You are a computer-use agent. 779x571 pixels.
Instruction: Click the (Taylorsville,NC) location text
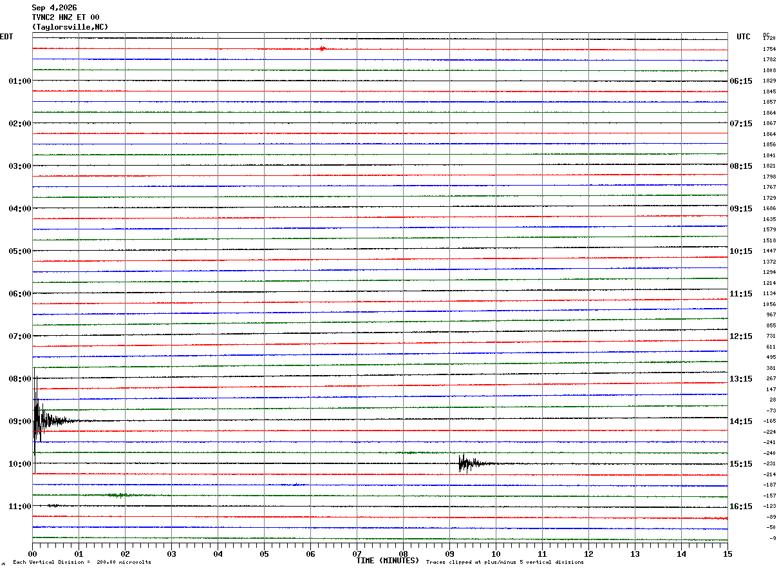[70, 27]
